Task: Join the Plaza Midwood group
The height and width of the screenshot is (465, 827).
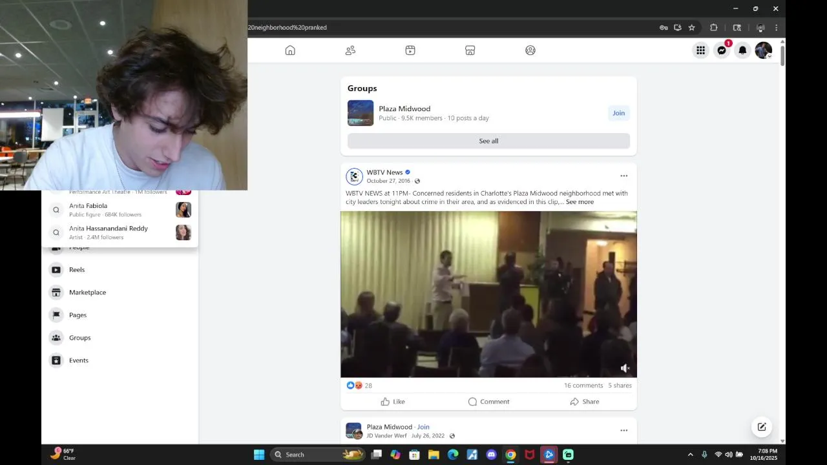Action: 618,113
